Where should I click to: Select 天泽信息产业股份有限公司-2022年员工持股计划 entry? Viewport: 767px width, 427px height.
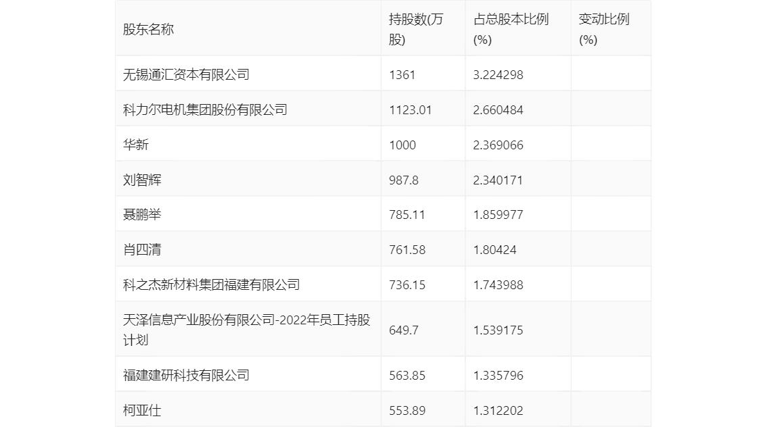(x=246, y=330)
